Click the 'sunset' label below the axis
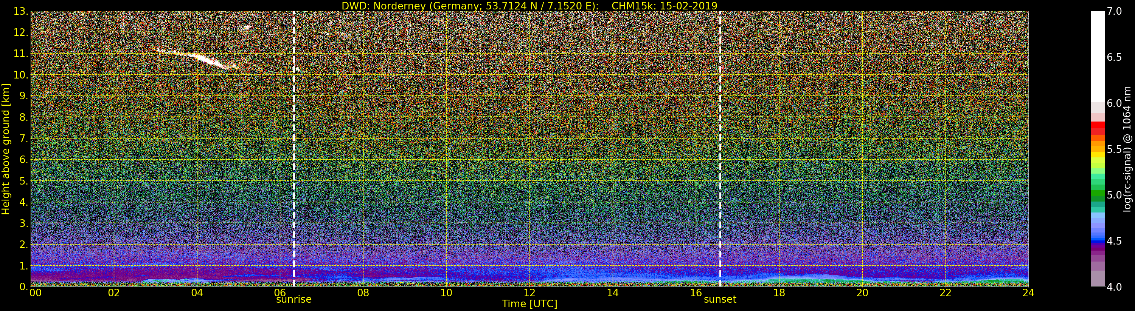Viewport: 1135px width, 311px height. click(x=720, y=300)
